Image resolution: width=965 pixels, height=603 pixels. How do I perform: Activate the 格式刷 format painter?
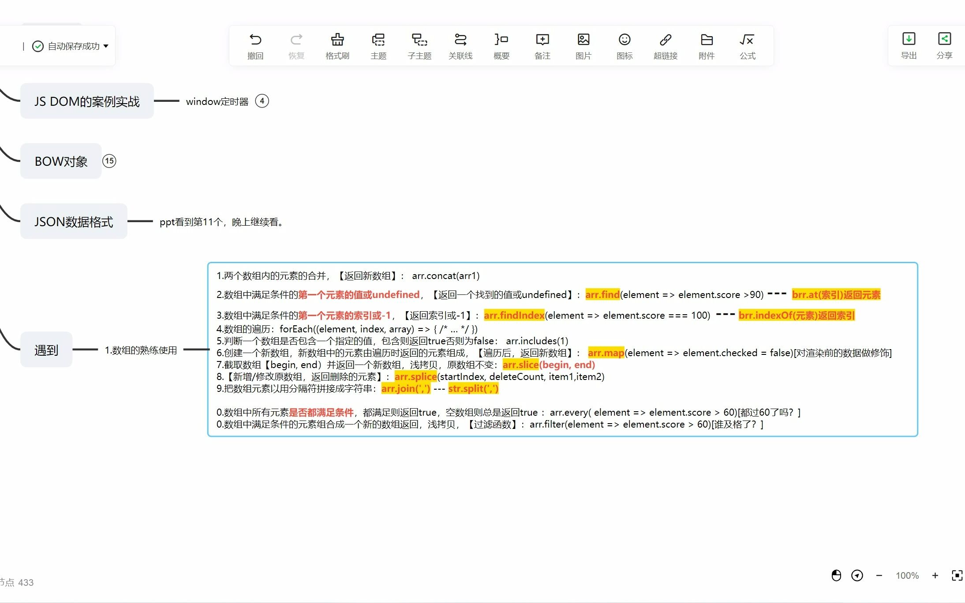coord(337,46)
